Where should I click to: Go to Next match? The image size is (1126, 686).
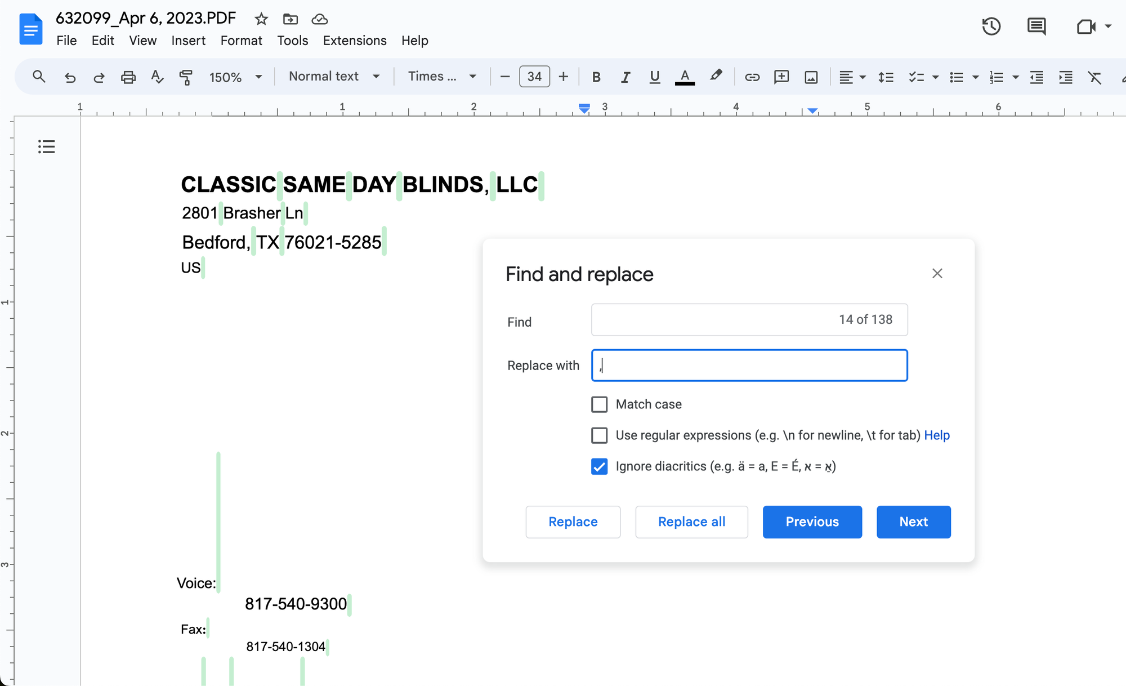click(913, 522)
